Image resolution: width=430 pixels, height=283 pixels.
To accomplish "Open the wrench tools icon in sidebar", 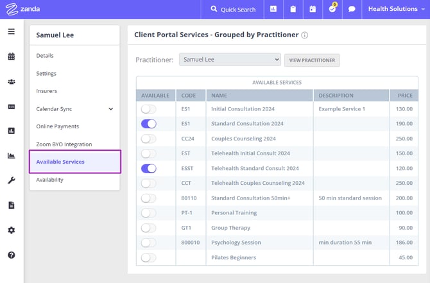I will point(11,180).
